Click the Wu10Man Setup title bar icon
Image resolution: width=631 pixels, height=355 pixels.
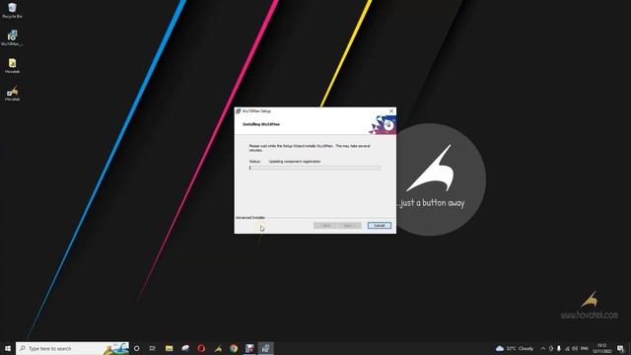tap(239, 111)
